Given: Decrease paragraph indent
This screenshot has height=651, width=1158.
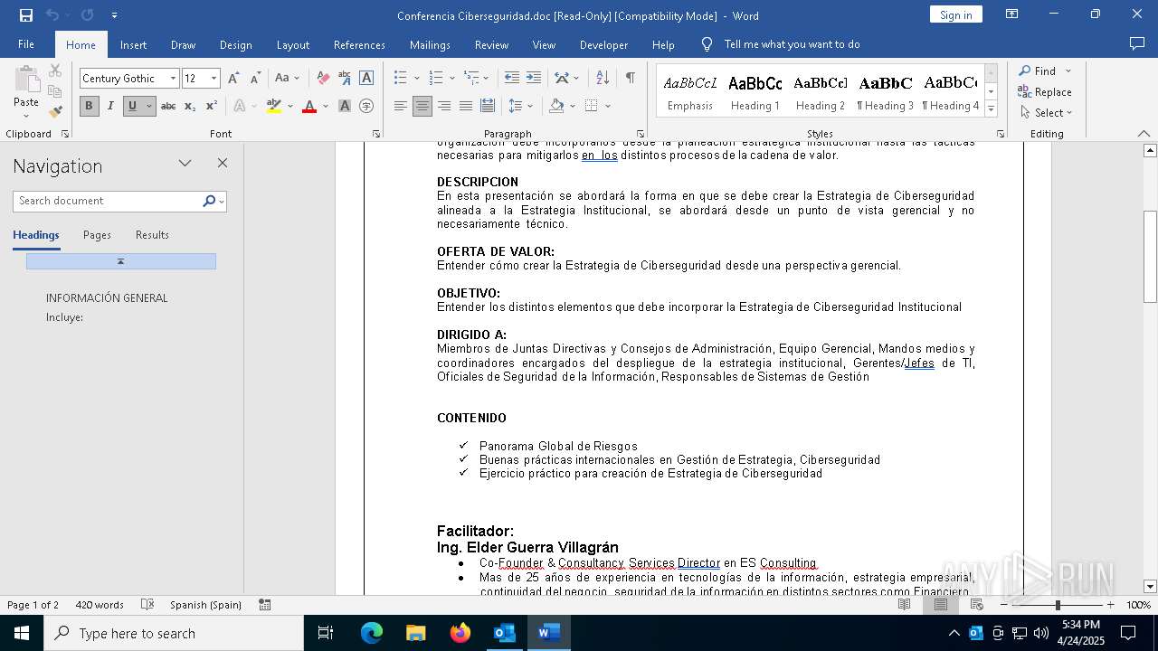Looking at the screenshot, I should click(512, 79).
